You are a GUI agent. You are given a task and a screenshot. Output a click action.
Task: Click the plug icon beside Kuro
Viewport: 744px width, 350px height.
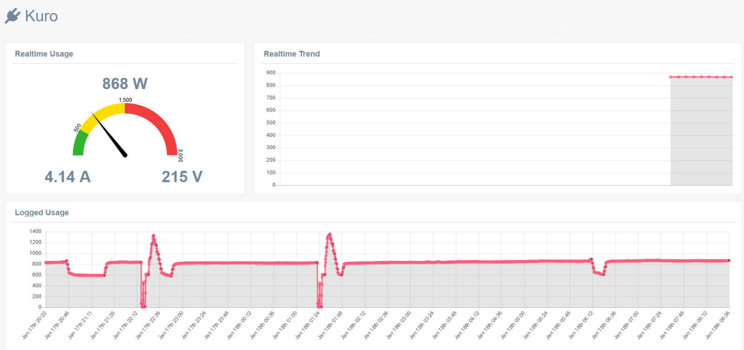(13, 16)
